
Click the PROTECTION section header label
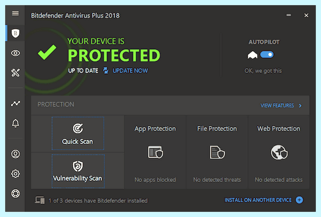(x=56, y=104)
